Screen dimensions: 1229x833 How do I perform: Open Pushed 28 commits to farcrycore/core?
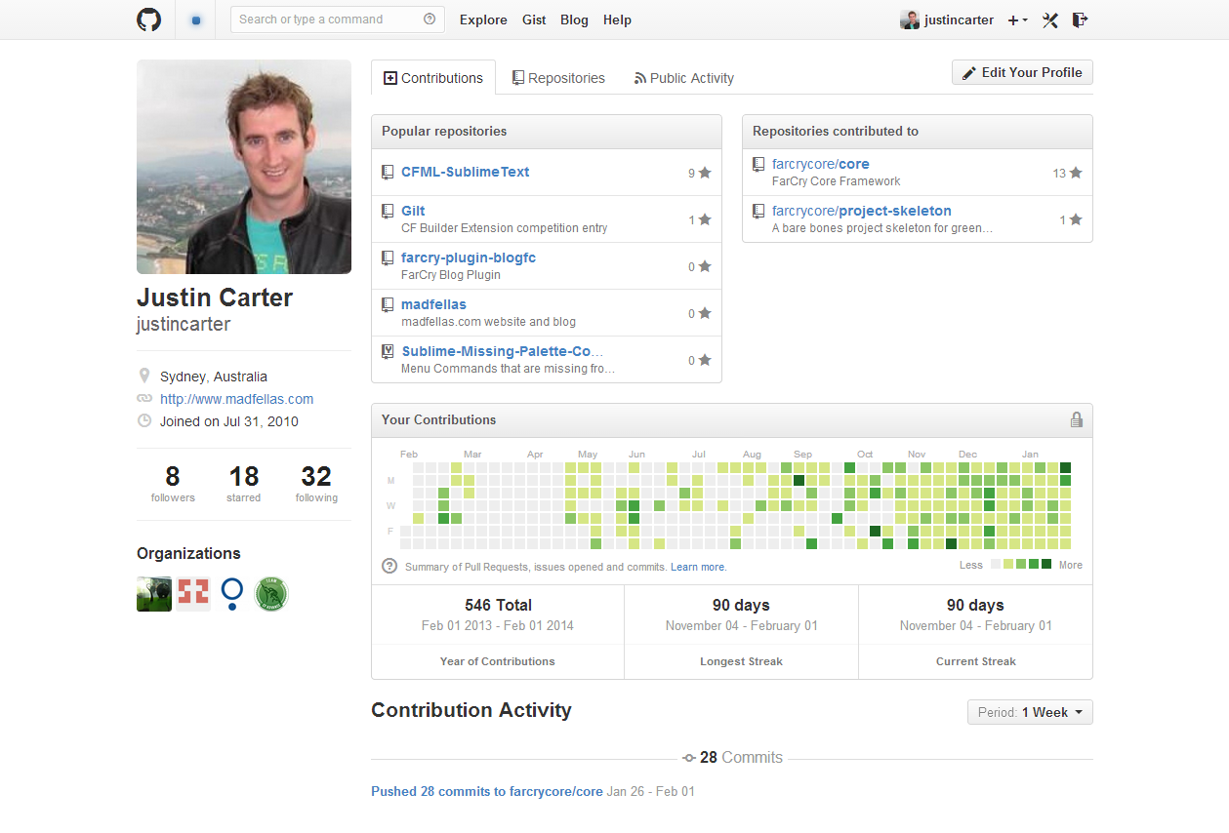pos(487,791)
